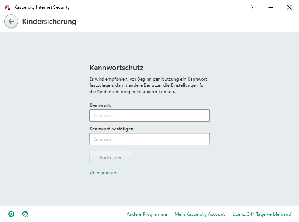
Task: Click the Kennwort: field label
Action: (x=100, y=105)
